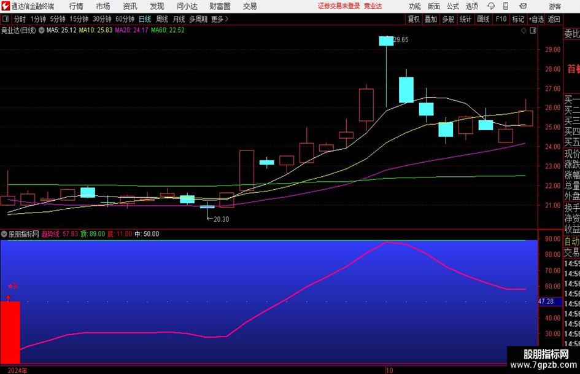Image resolution: width=580 pixels, height=374 pixels.
Task: Click the red stock name 竞业达 in title bar
Action: click(373, 6)
